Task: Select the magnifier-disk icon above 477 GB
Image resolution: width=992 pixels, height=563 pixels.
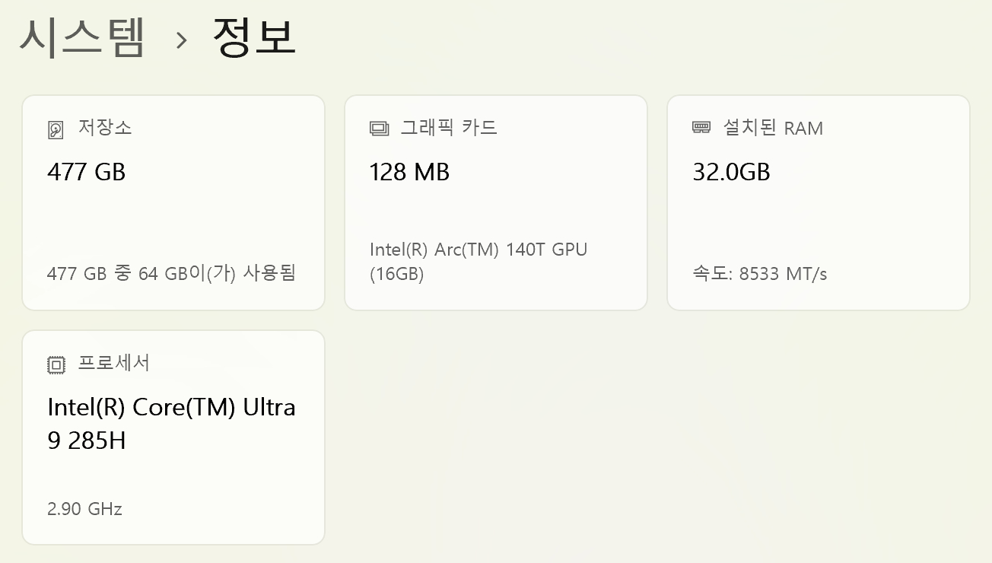Action: (x=55, y=128)
